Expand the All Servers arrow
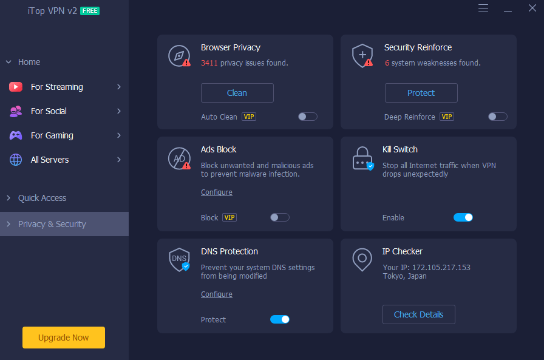This screenshot has height=360, width=544. pos(119,160)
